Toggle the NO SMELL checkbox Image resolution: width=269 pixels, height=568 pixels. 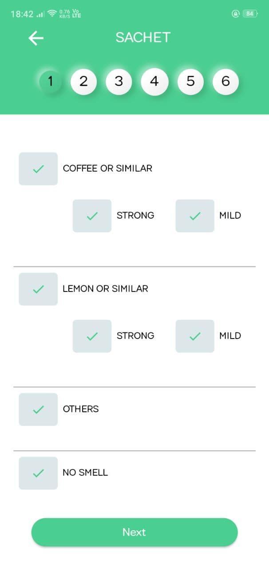(x=38, y=473)
